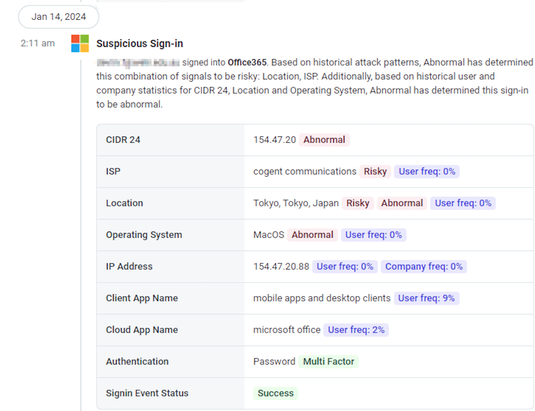The width and height of the screenshot is (535, 411).
Task: Click the Client App Name row label
Action: point(142,298)
